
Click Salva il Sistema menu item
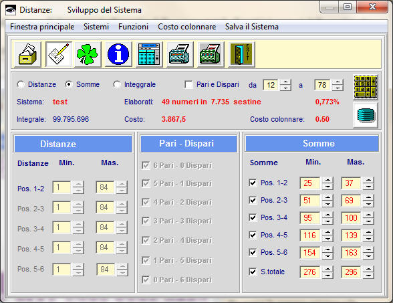[x=251, y=27]
